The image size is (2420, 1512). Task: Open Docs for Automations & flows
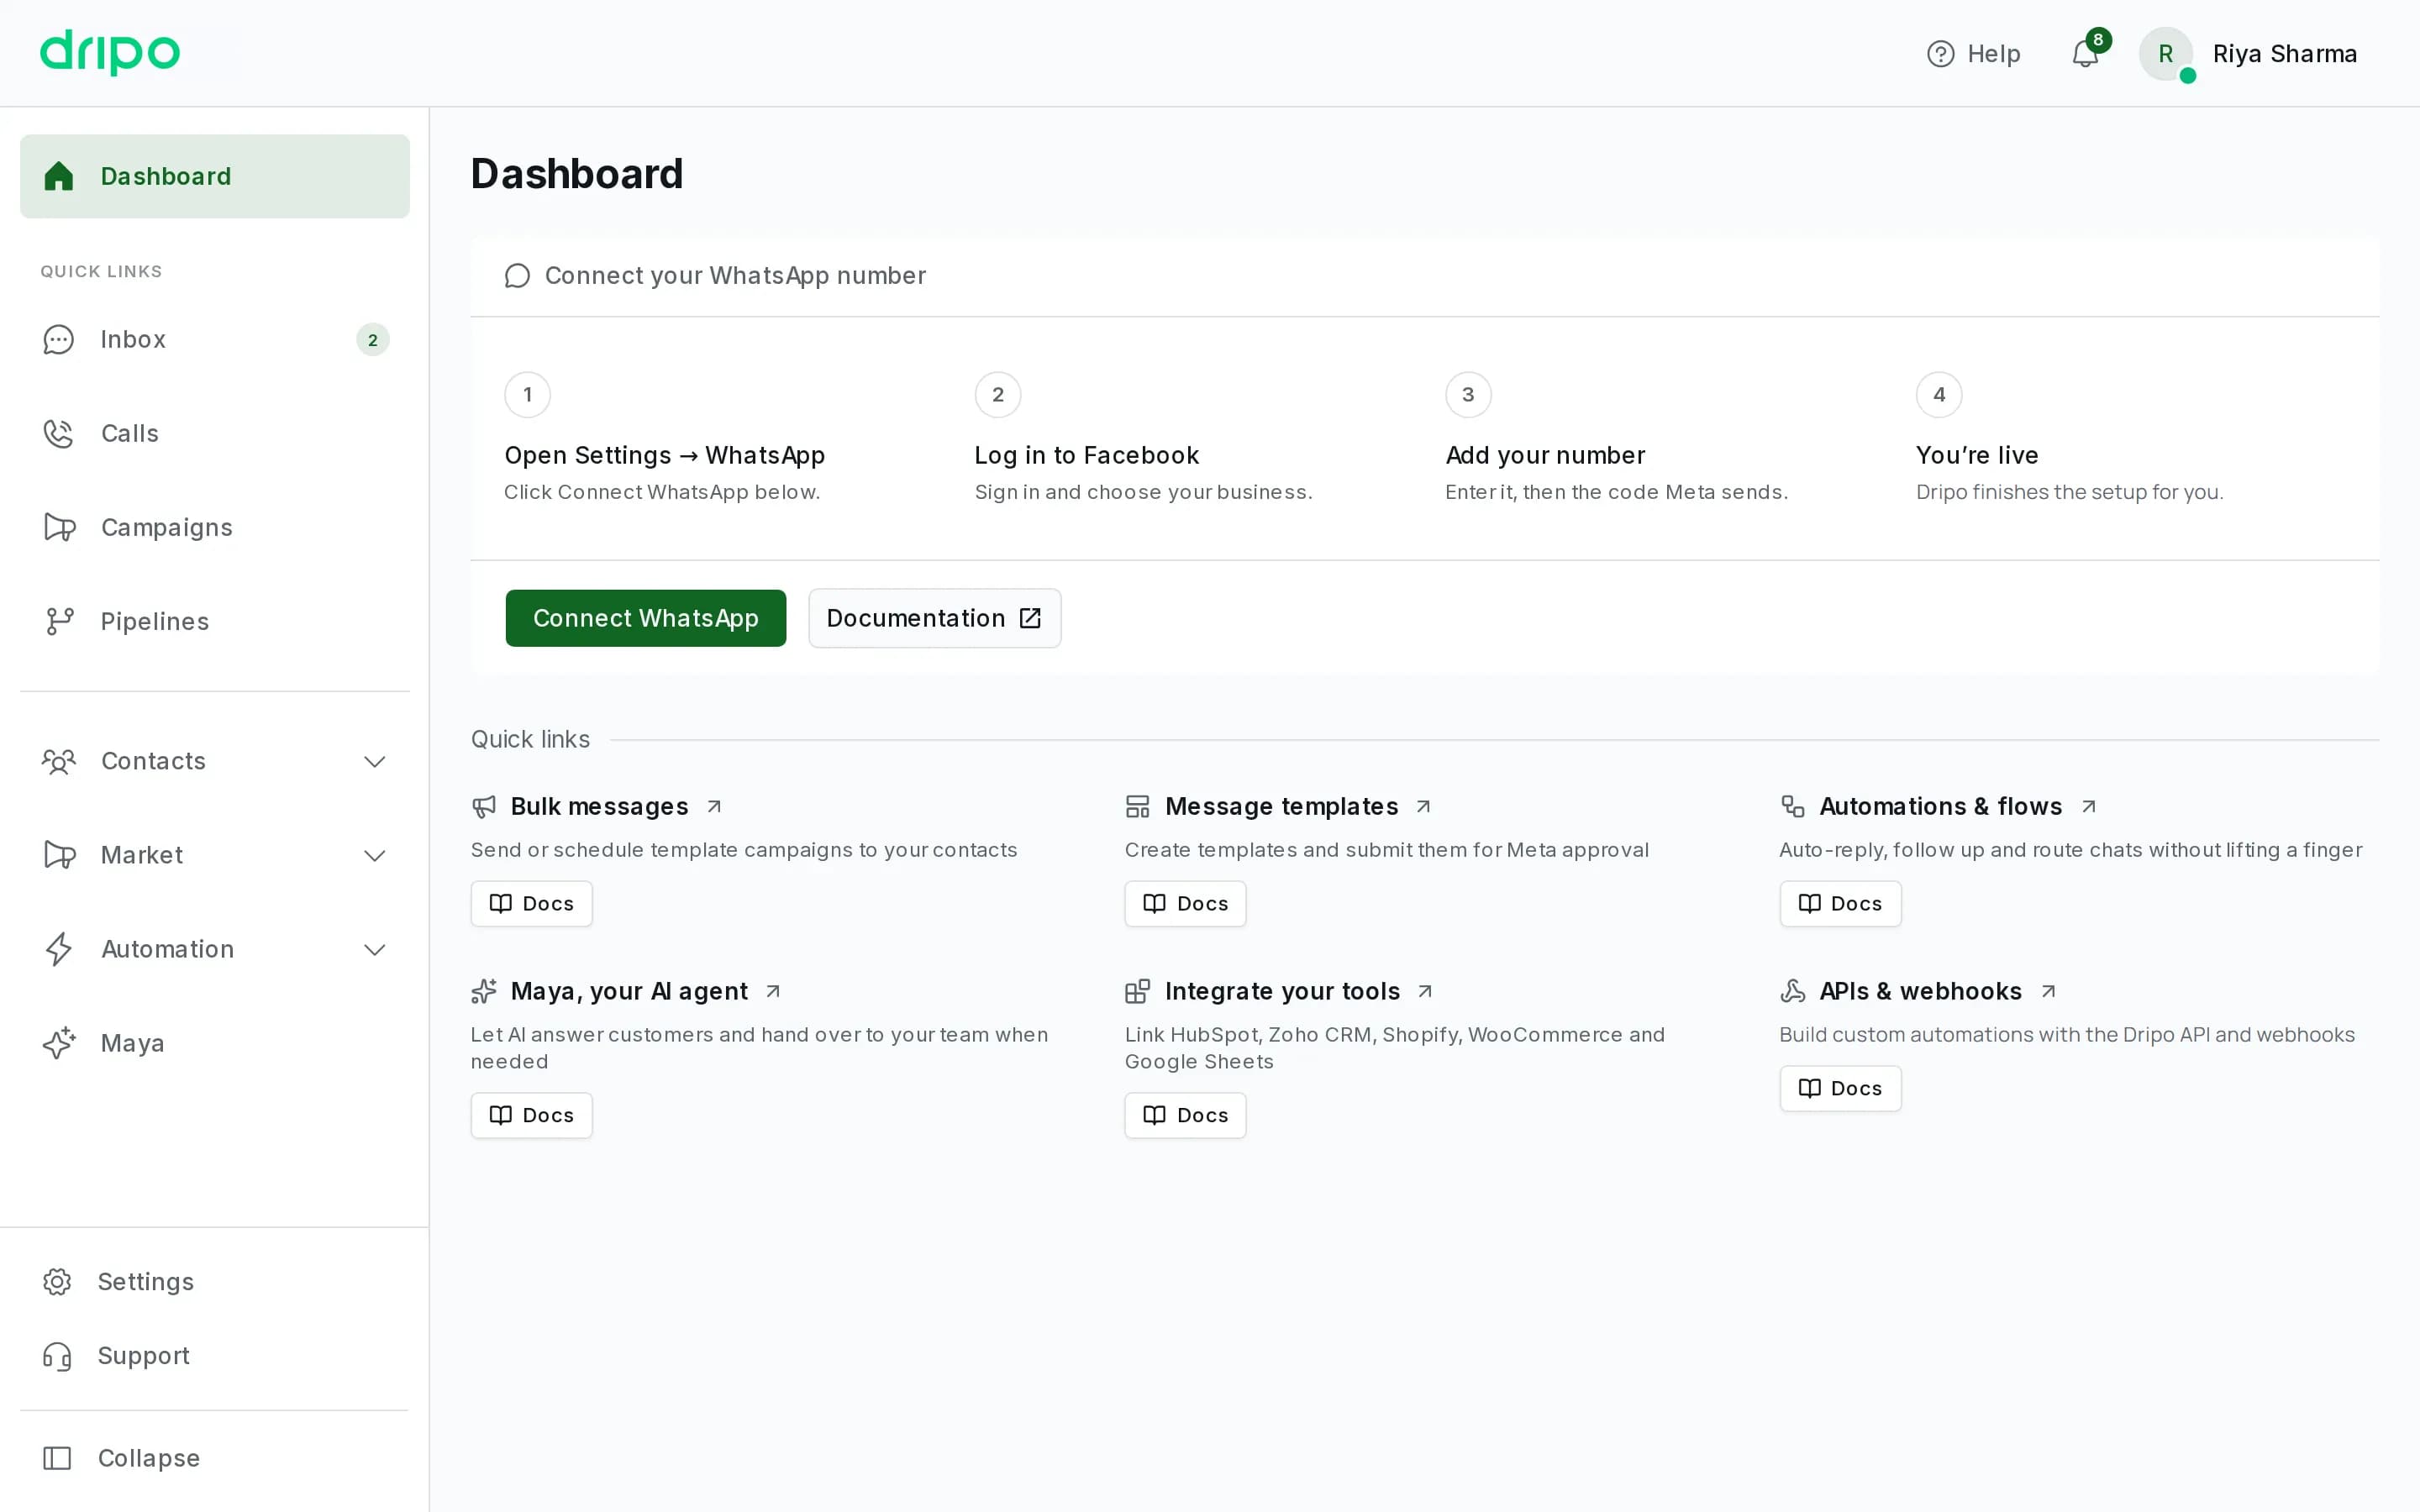click(1841, 904)
